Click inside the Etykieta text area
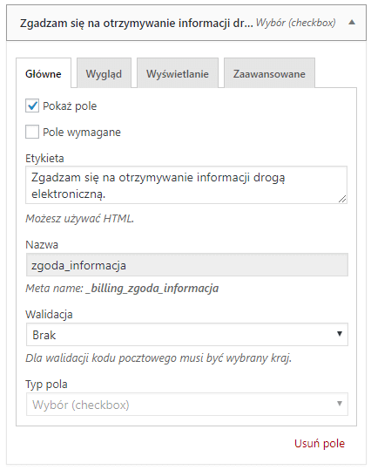The image size is (371, 470). click(186, 185)
